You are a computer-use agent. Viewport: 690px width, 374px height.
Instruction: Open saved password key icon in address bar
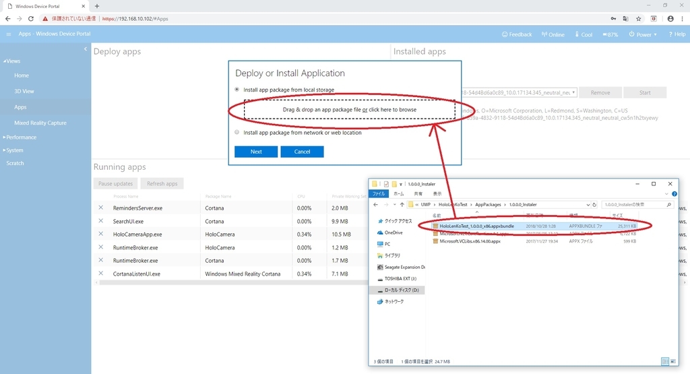click(613, 18)
